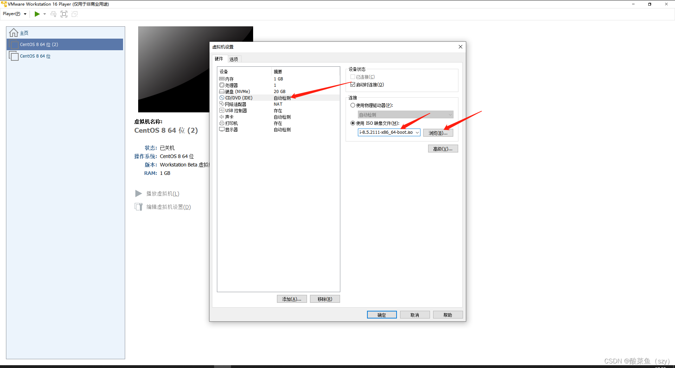Click the send Ctrl+Alt+Del toolbar icon
The height and width of the screenshot is (368, 675).
point(53,14)
